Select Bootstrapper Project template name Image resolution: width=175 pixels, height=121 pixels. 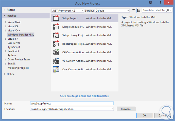tap(74, 44)
